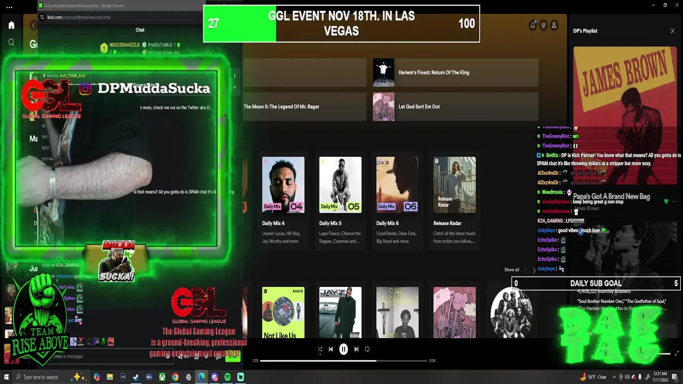The height and width of the screenshot is (384, 683).
Task: Skip to the next track
Action: click(x=356, y=349)
